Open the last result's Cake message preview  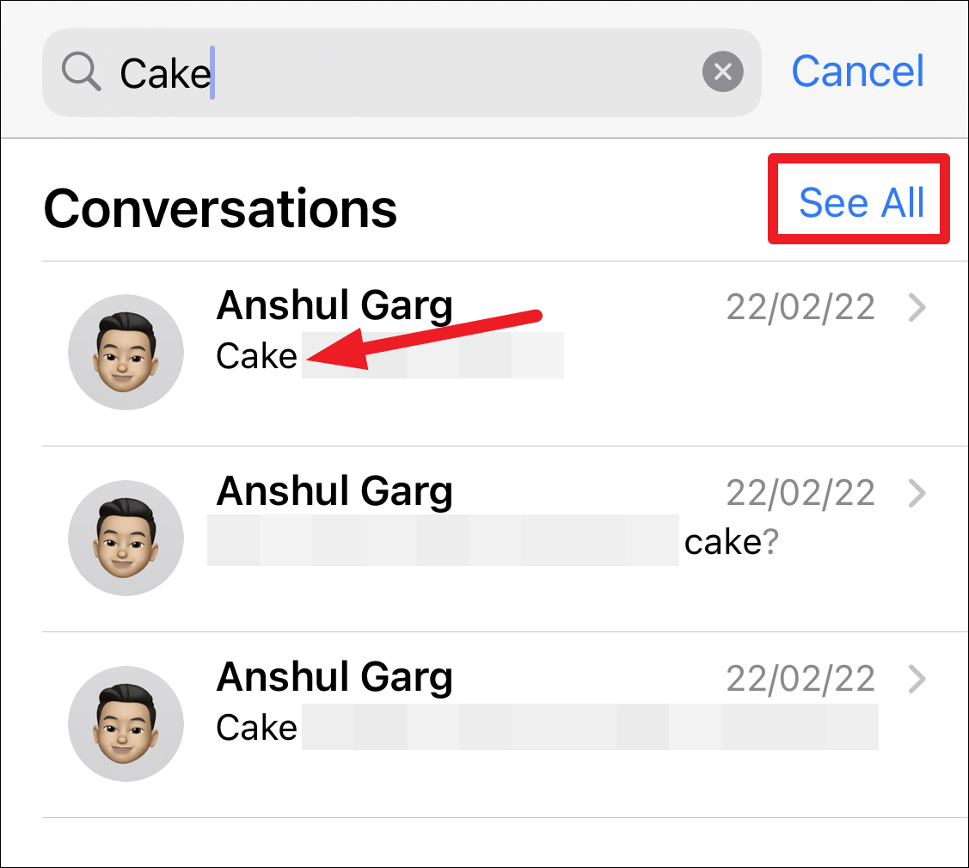(x=547, y=727)
